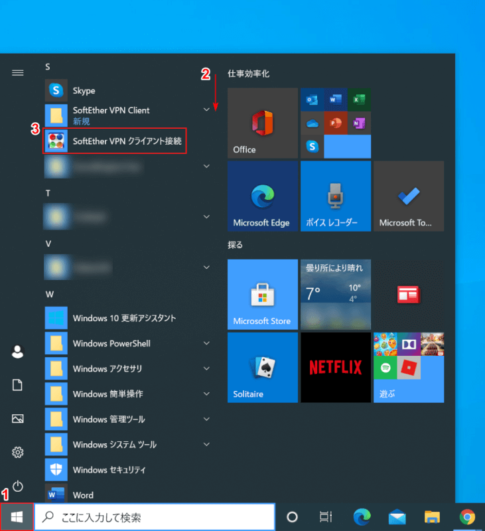Open Chrome from the taskbar

467,517
